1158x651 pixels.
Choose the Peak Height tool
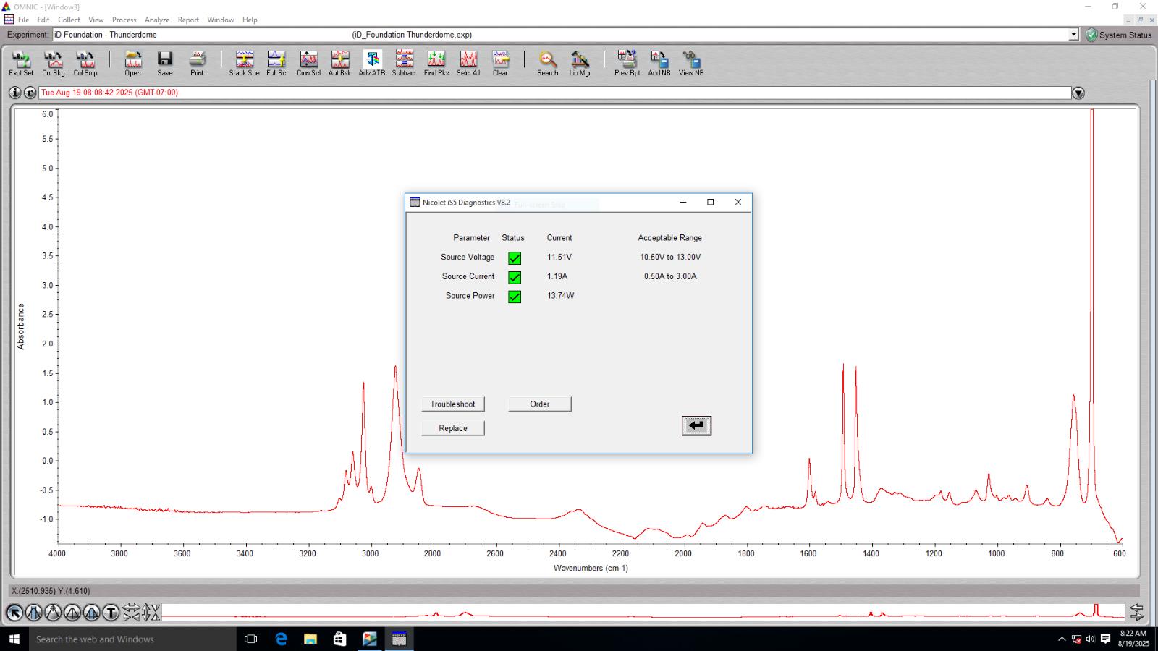click(x=72, y=613)
